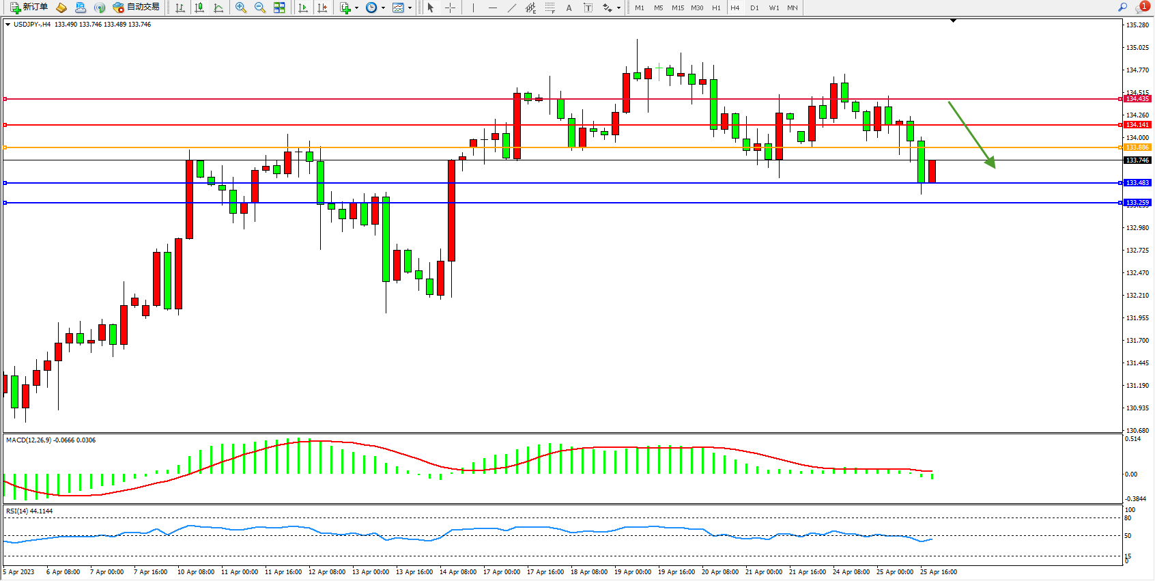1155x581 pixels.
Task: Open the search magnifier at top right
Action: click(x=1122, y=8)
